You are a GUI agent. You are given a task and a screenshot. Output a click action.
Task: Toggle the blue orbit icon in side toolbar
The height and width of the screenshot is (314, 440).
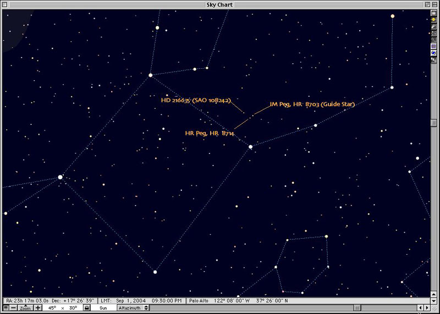tap(433, 53)
